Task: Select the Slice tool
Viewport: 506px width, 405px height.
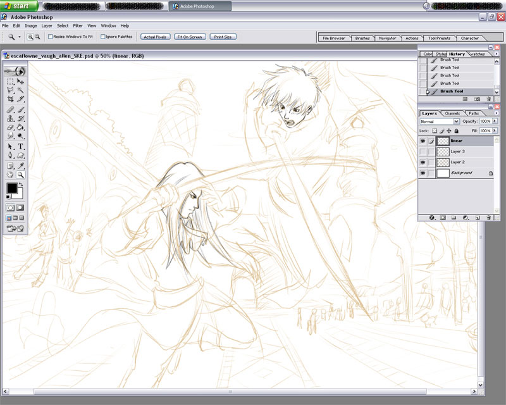Action: [20, 99]
